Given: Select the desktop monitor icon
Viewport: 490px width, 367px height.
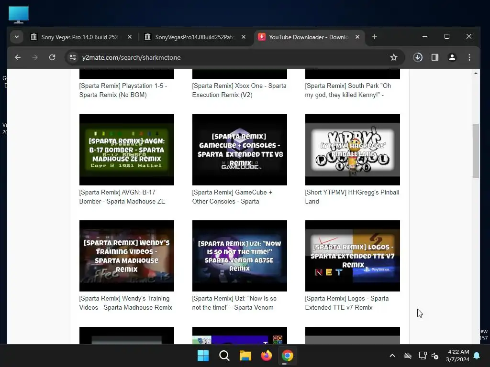Looking at the screenshot, I should 19,14.
